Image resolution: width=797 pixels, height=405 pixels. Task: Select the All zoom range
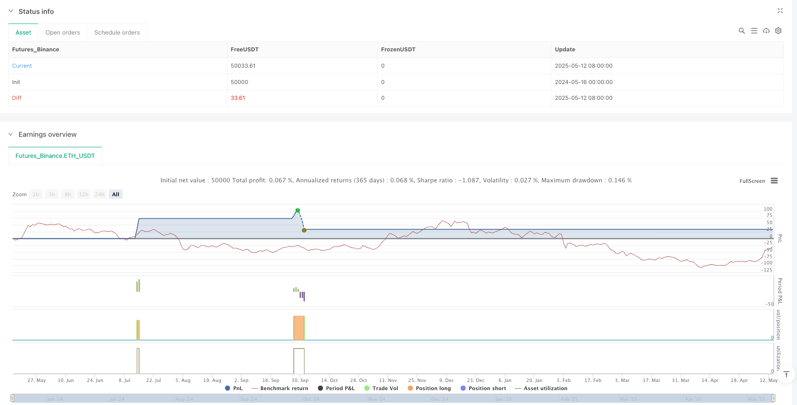point(116,194)
